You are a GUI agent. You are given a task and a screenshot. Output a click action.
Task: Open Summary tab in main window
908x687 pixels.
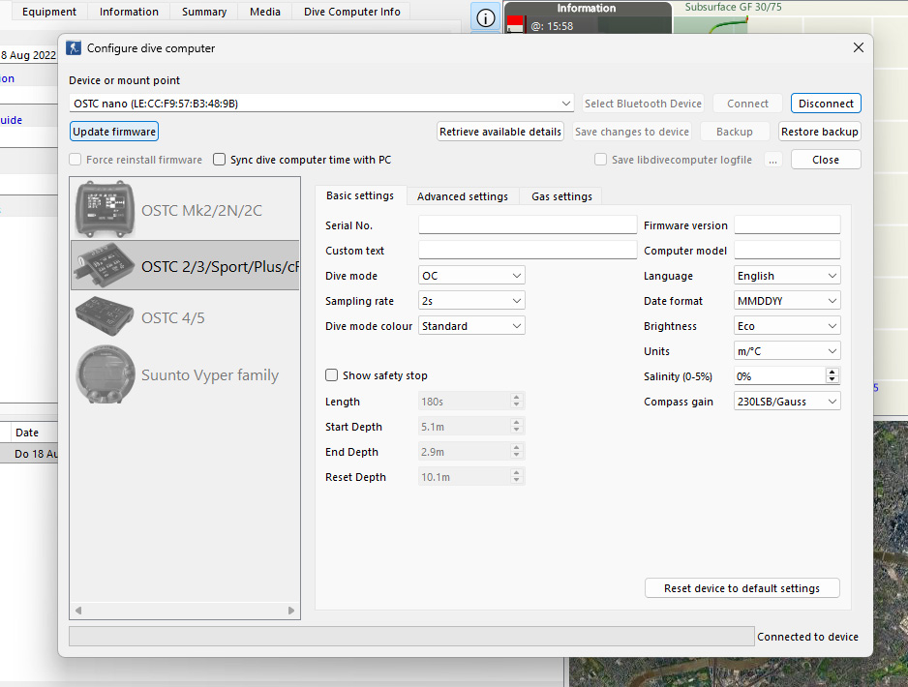tap(204, 12)
